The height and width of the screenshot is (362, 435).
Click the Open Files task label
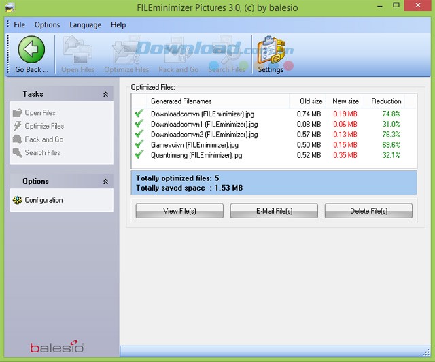pyautogui.click(x=40, y=112)
